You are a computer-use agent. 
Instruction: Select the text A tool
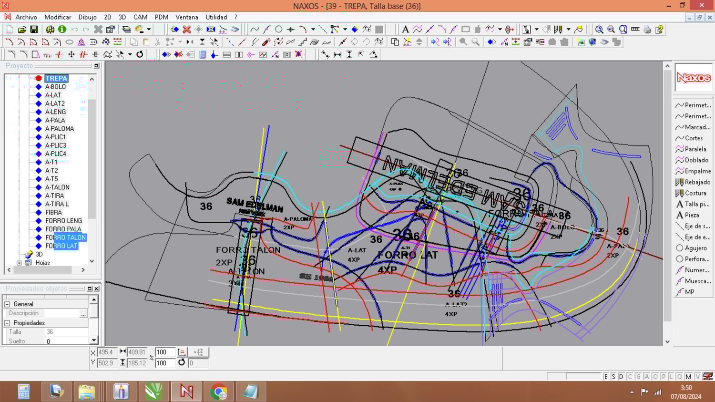[405, 30]
